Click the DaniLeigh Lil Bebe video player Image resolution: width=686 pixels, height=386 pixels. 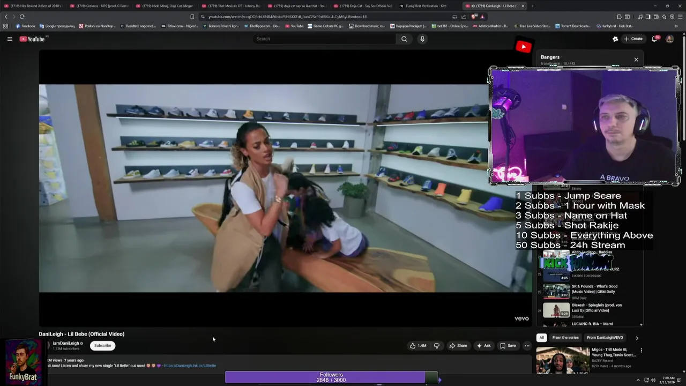click(x=285, y=188)
